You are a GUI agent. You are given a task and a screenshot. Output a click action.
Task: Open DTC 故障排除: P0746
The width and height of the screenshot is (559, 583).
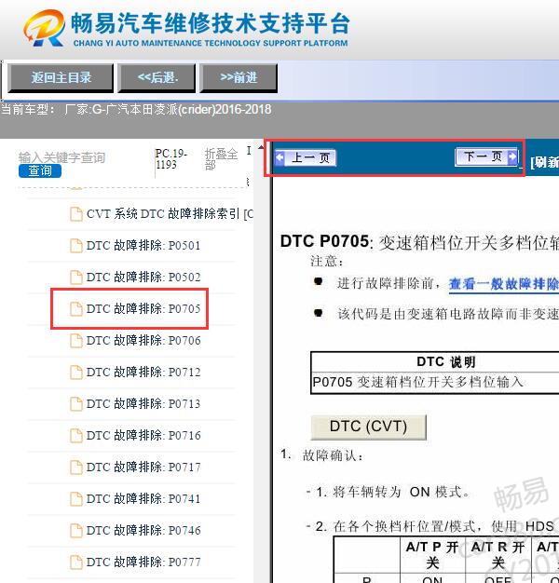tap(135, 530)
